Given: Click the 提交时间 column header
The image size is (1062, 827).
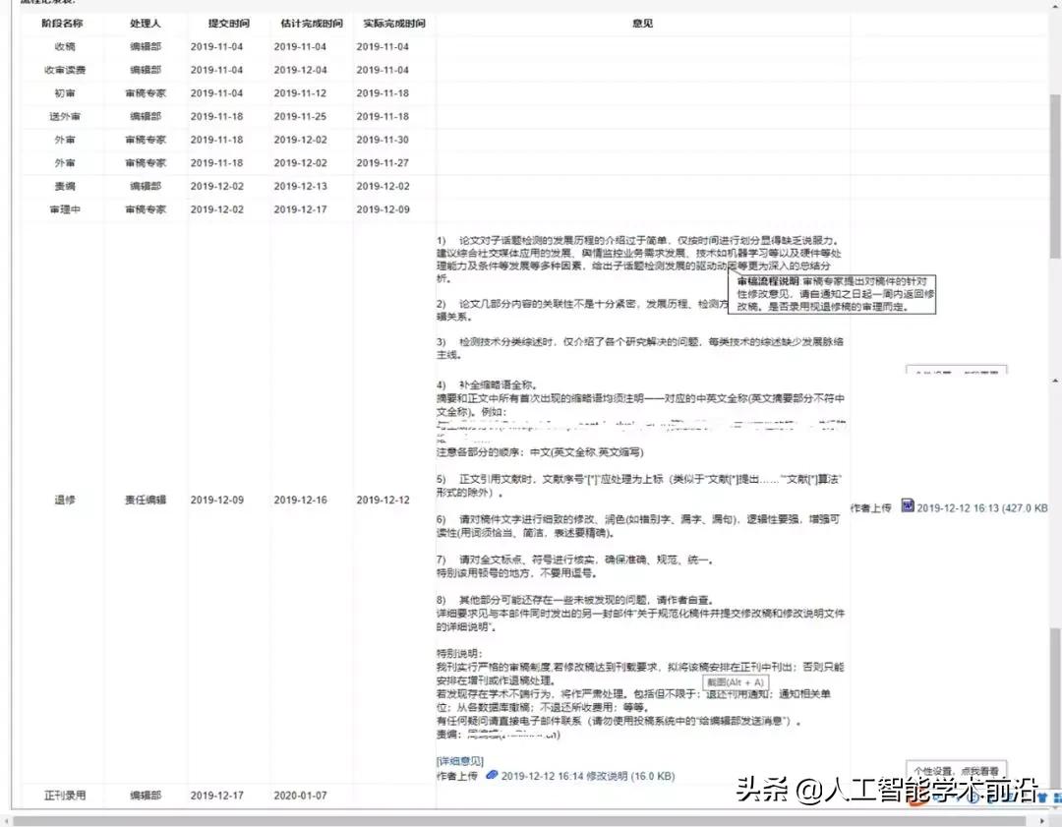Looking at the screenshot, I should tap(228, 23).
